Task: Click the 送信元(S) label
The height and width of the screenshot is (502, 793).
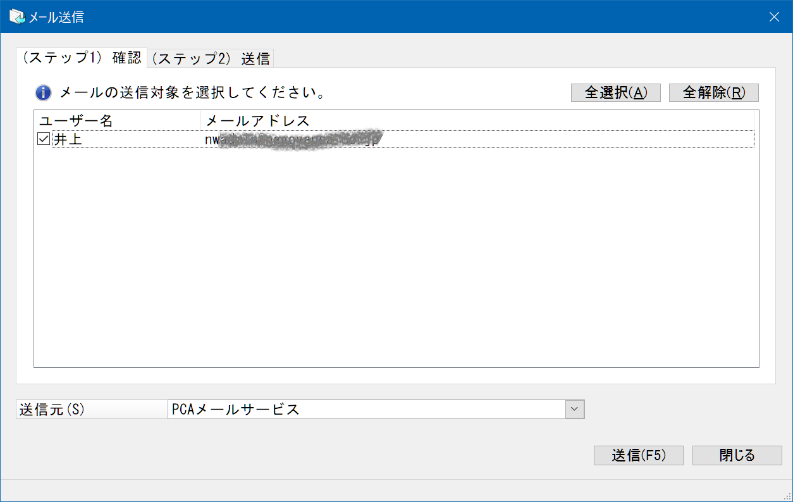Action: pos(52,410)
